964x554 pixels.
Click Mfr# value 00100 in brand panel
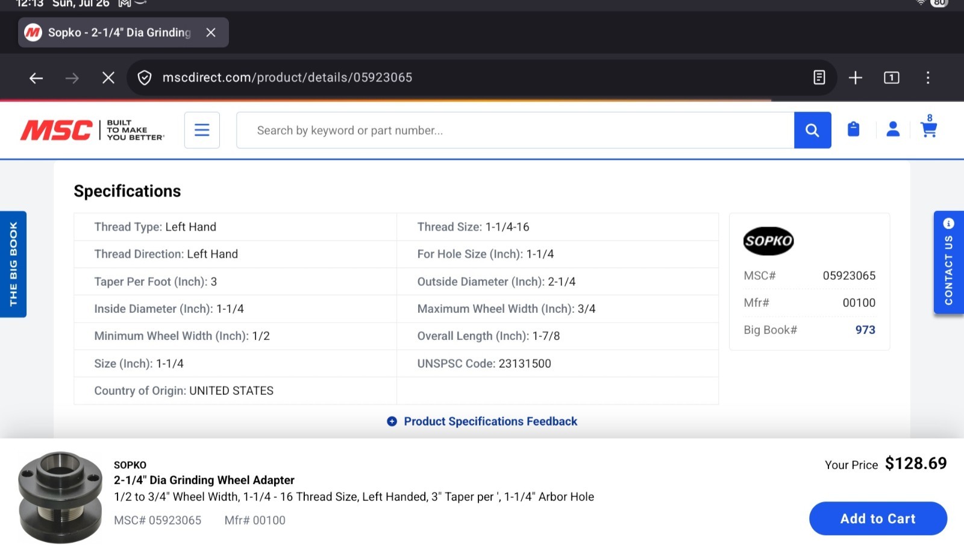click(x=859, y=303)
